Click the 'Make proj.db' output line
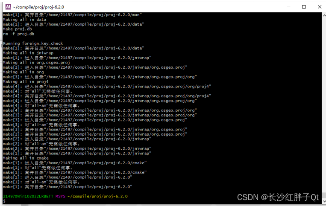The image size is (326, 206). [17, 29]
